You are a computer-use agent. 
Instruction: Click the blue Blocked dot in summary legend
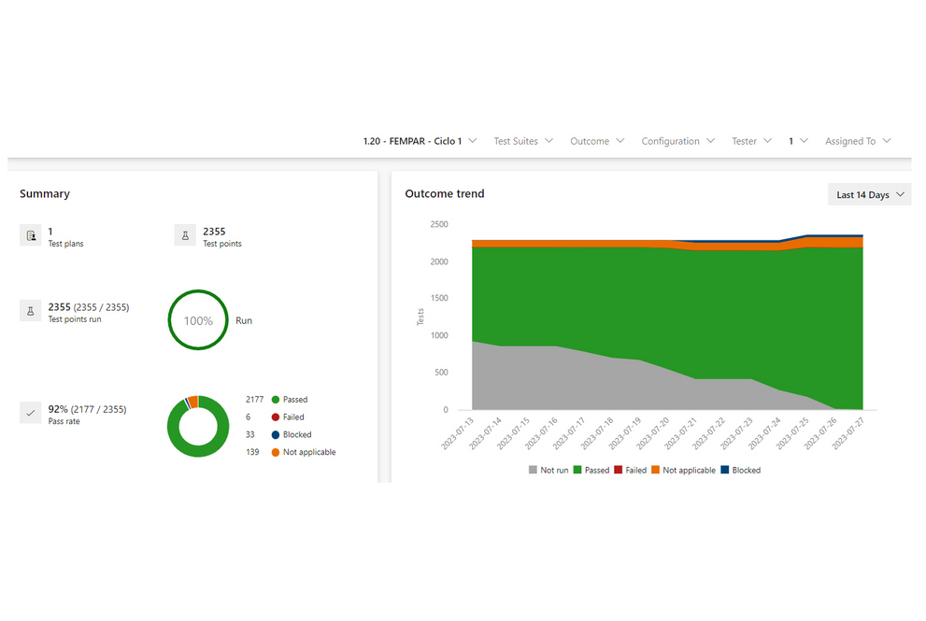276,435
